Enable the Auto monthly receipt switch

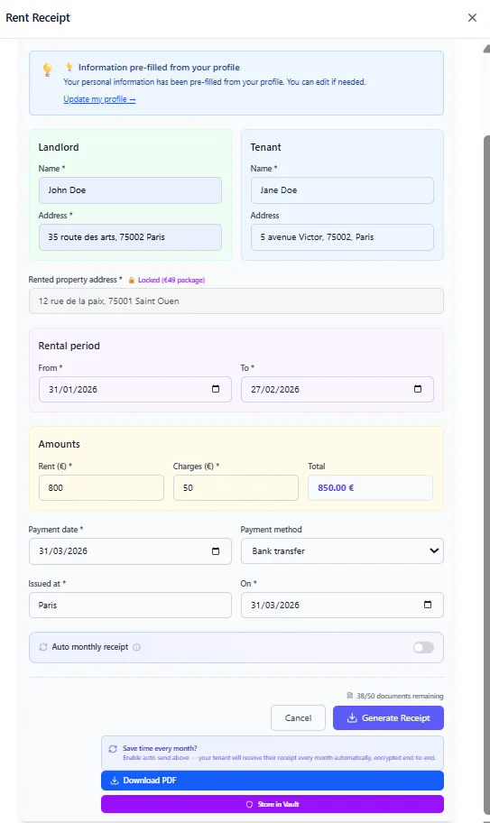tap(423, 647)
